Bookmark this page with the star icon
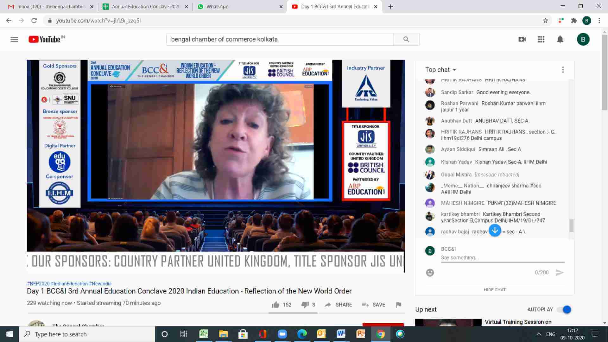 pyautogui.click(x=545, y=21)
